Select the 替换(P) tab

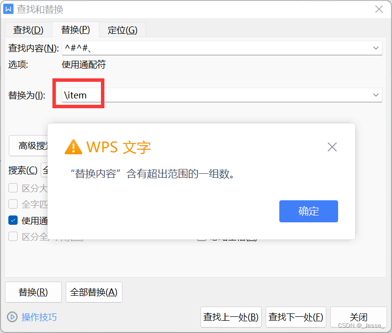click(x=75, y=30)
